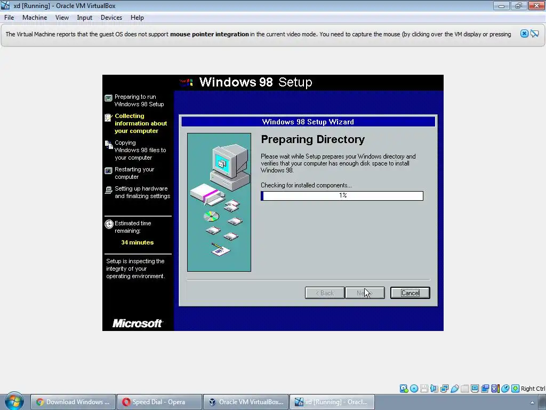Viewport: 546px width, 410px height.
Task: Click the Estimated time remaining clock icon
Action: (109, 224)
